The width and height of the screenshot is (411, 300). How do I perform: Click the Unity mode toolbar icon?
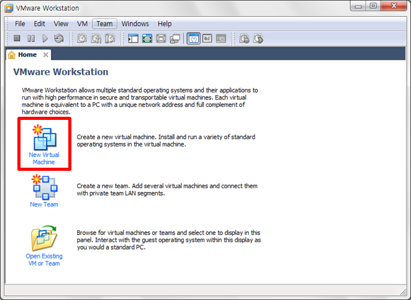(175, 39)
